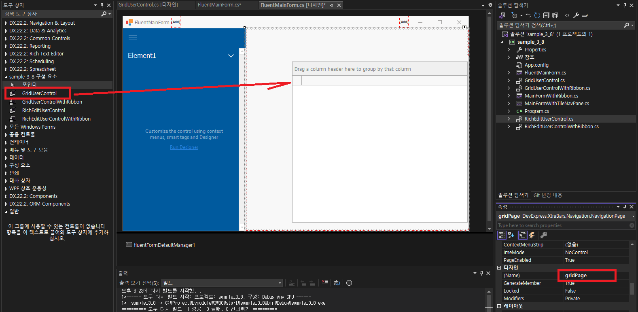This screenshot has height=312, width=638.
Task: Open the pending changes filter dropdown arrow
Action: tap(521, 15)
